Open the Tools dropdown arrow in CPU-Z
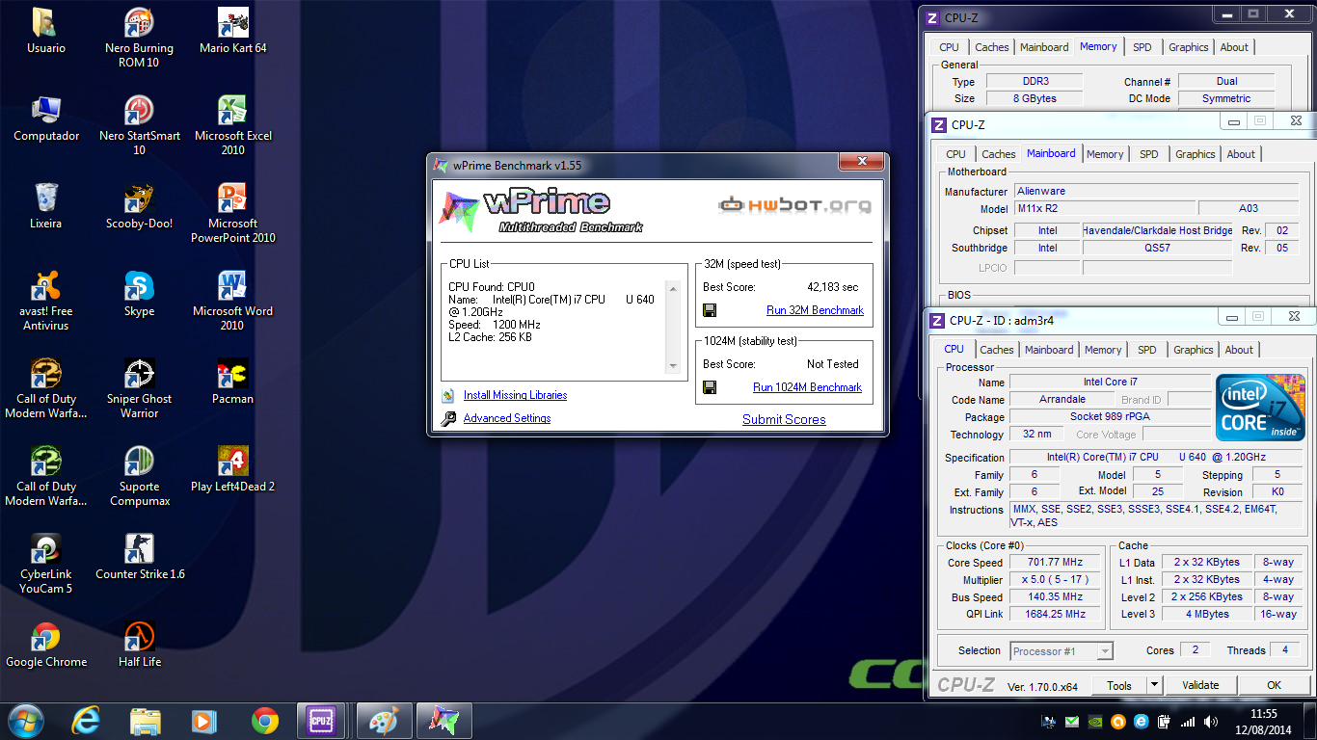The width and height of the screenshot is (1317, 740). [1154, 685]
